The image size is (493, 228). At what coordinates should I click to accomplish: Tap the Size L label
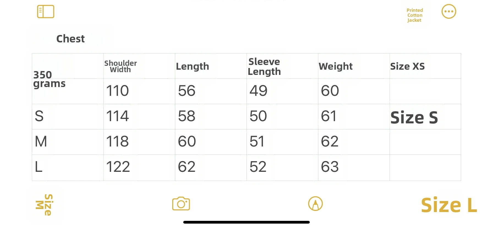coord(449,205)
